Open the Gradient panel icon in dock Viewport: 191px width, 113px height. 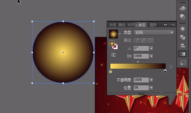[183, 54]
